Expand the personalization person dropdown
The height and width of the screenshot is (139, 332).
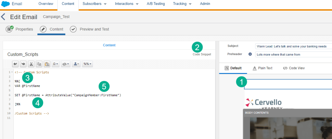76,64
